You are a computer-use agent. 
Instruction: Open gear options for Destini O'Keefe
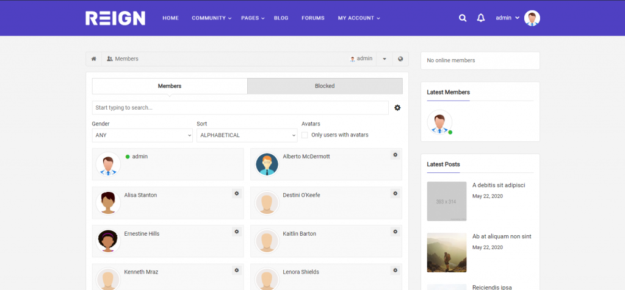[x=395, y=193]
